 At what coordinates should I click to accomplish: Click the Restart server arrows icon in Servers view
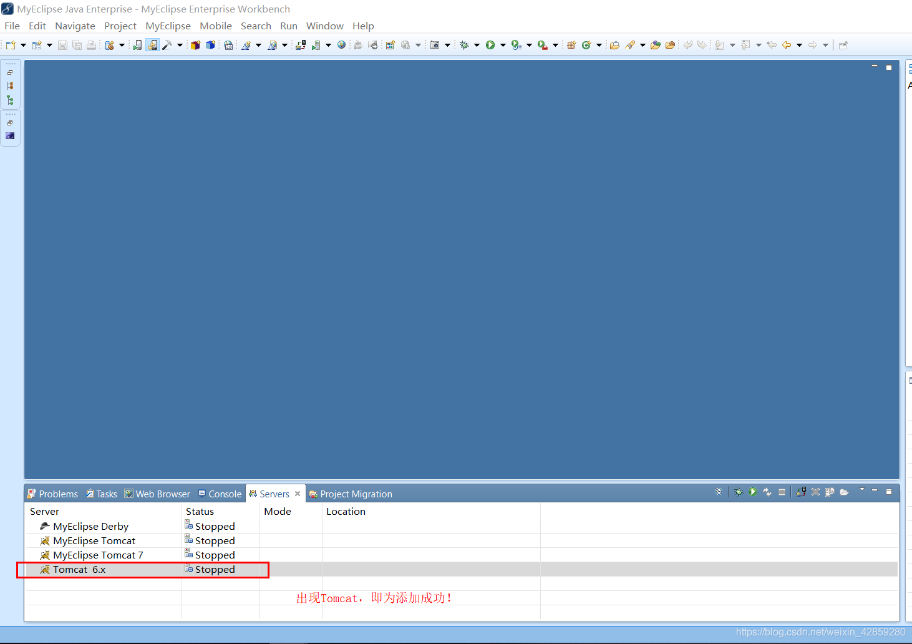(x=767, y=492)
